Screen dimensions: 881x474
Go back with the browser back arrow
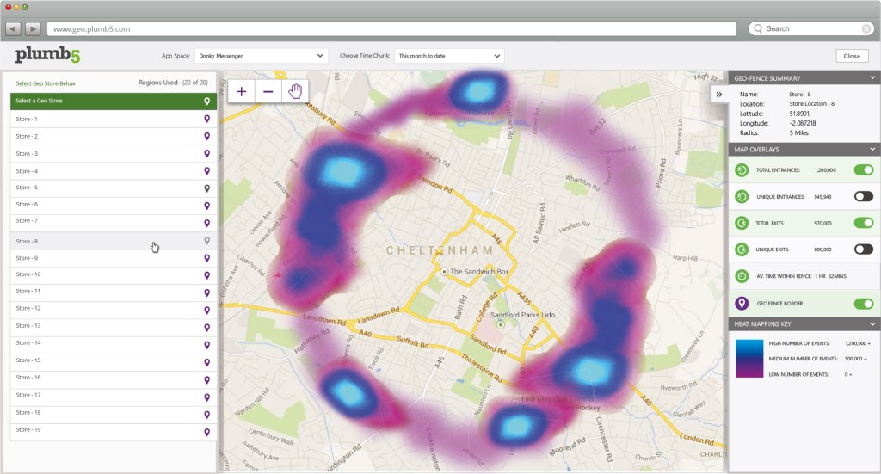pyautogui.click(x=14, y=28)
